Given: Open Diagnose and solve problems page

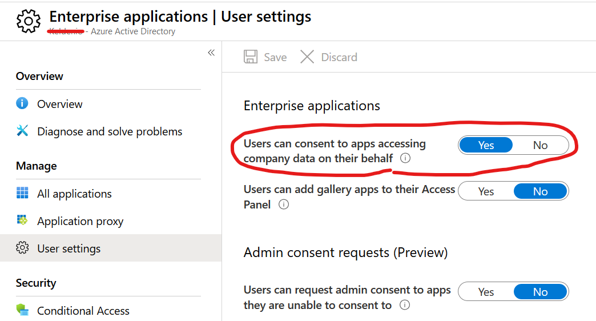Looking at the screenshot, I should (x=110, y=131).
